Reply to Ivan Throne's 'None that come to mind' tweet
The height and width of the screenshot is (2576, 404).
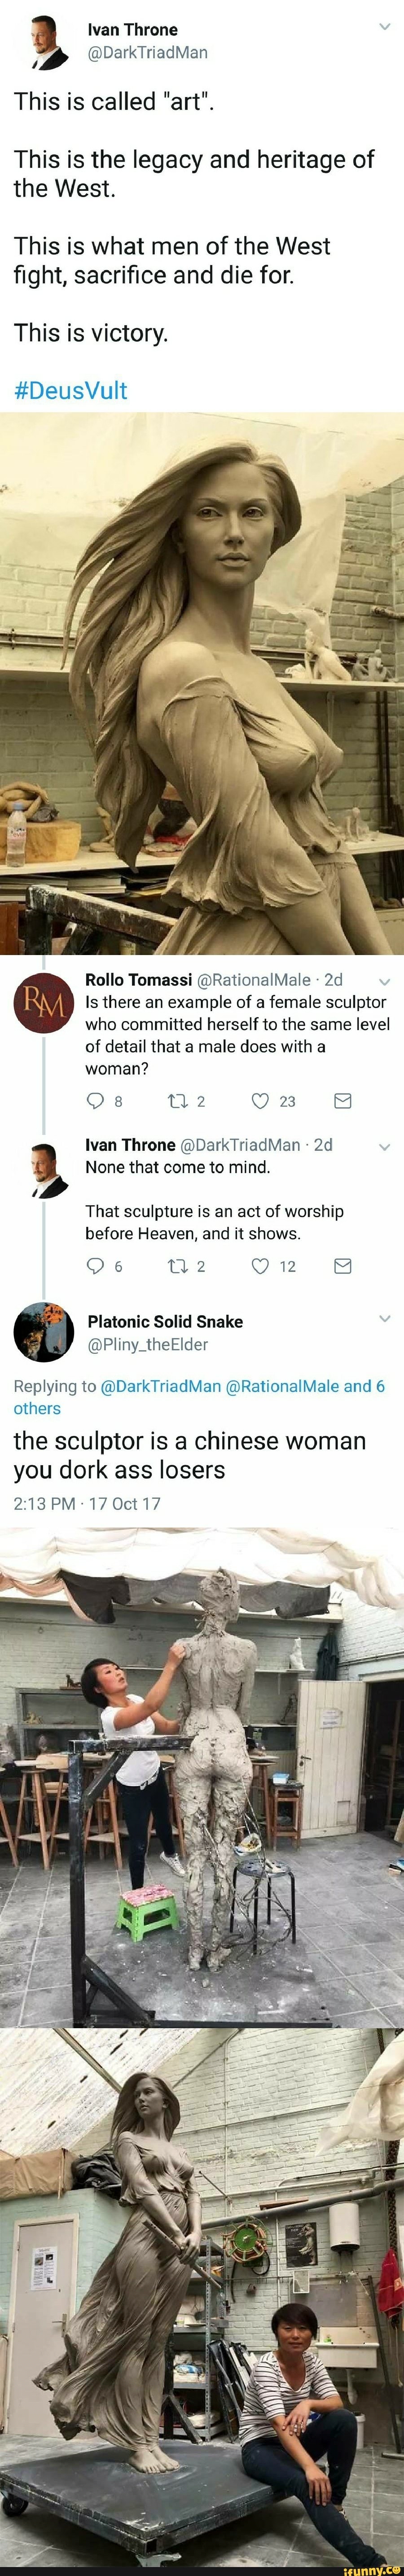96,1266
